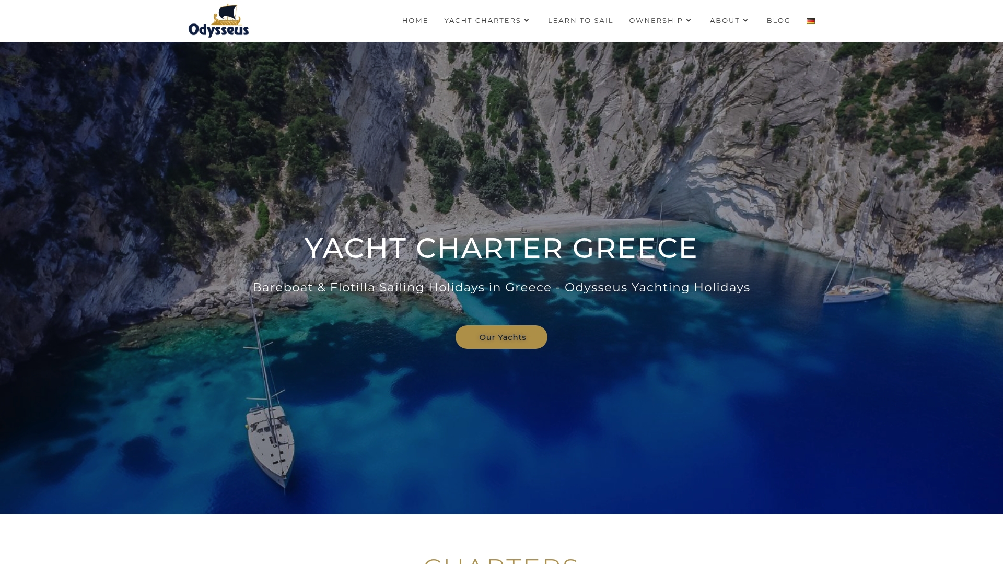This screenshot has height=564, width=1003.
Task: Expand the Ownership dropdown chevron
Action: tap(689, 21)
